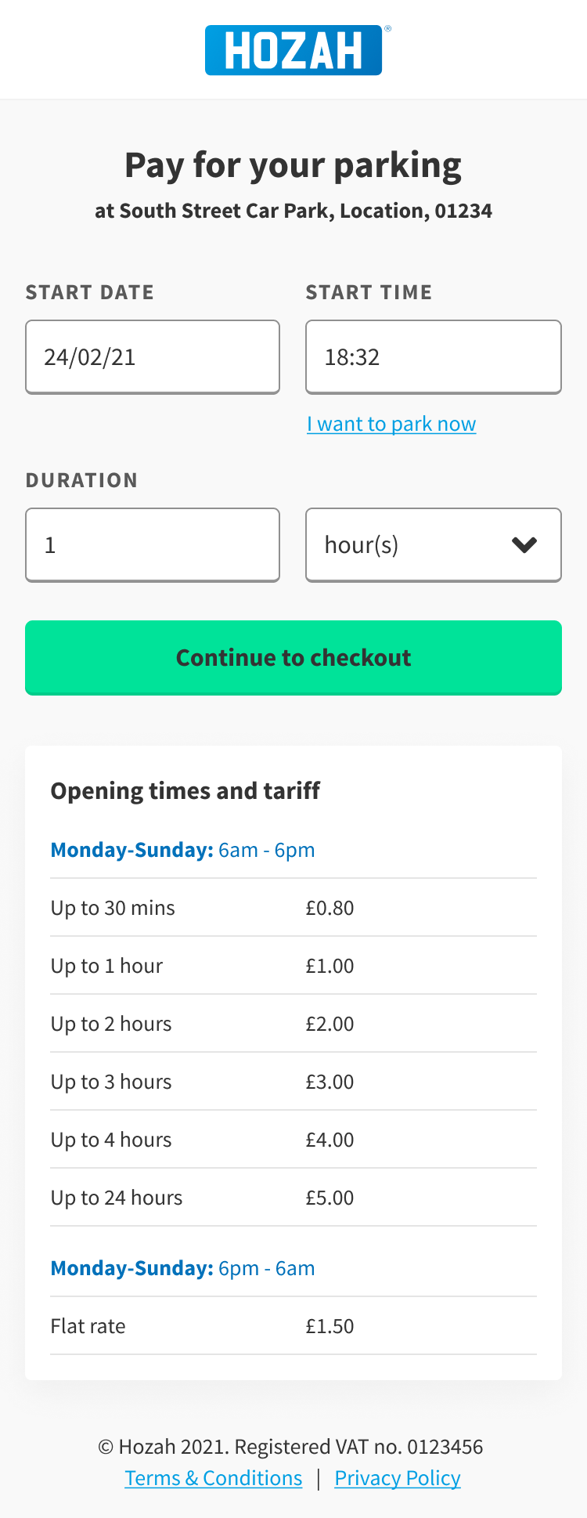Image resolution: width=587 pixels, height=1518 pixels.
Task: Focus the Start Time field
Action: pos(433,357)
